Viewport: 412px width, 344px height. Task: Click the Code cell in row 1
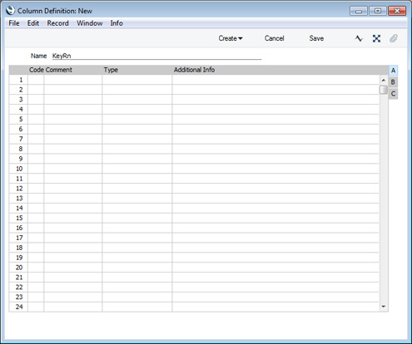click(x=36, y=80)
